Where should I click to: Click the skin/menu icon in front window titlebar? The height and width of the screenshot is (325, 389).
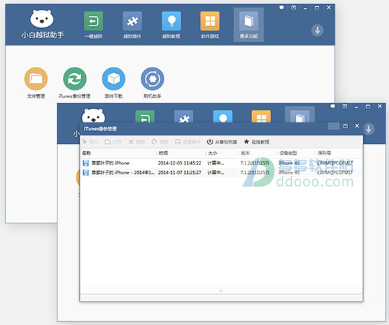coord(345,106)
